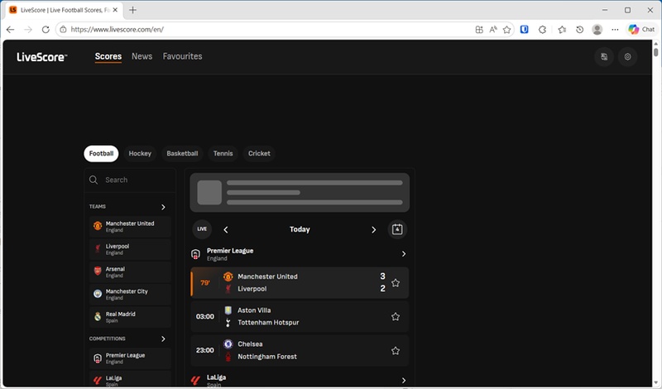Close the LiveScore browser tab
The height and width of the screenshot is (389, 662).
click(115, 10)
